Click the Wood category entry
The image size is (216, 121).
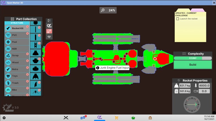16,62
